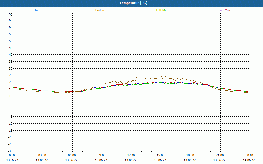Click the °C unit label on the axis
263x164 pixels.
click(11, 15)
